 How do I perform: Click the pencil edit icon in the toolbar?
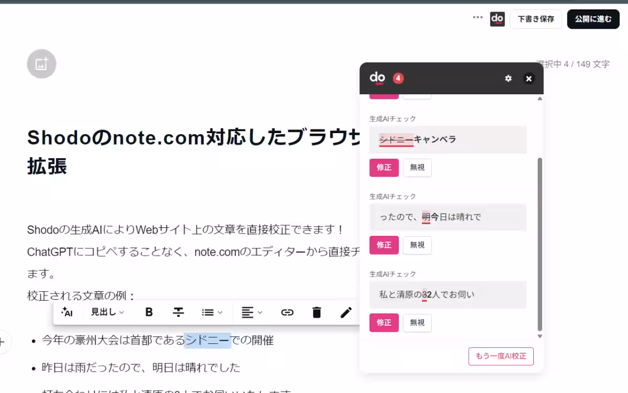coord(346,312)
